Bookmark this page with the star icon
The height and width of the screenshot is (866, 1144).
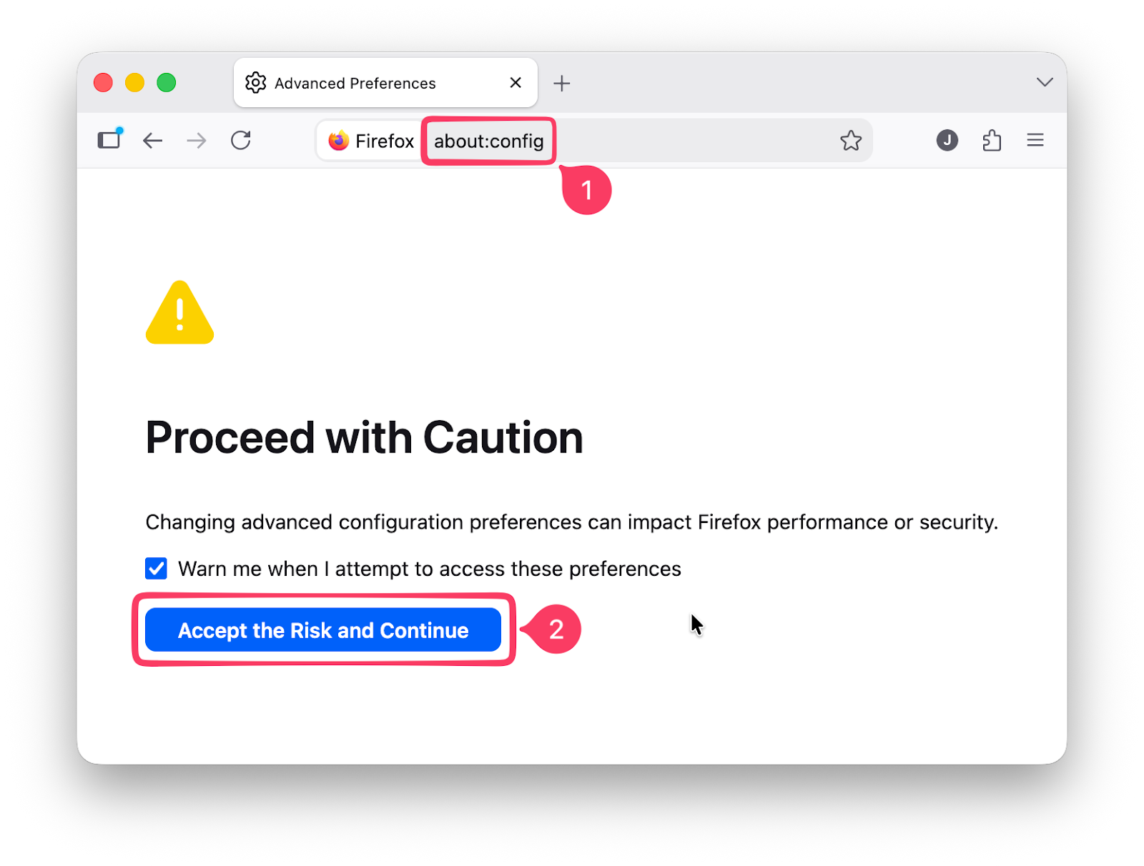tap(851, 140)
